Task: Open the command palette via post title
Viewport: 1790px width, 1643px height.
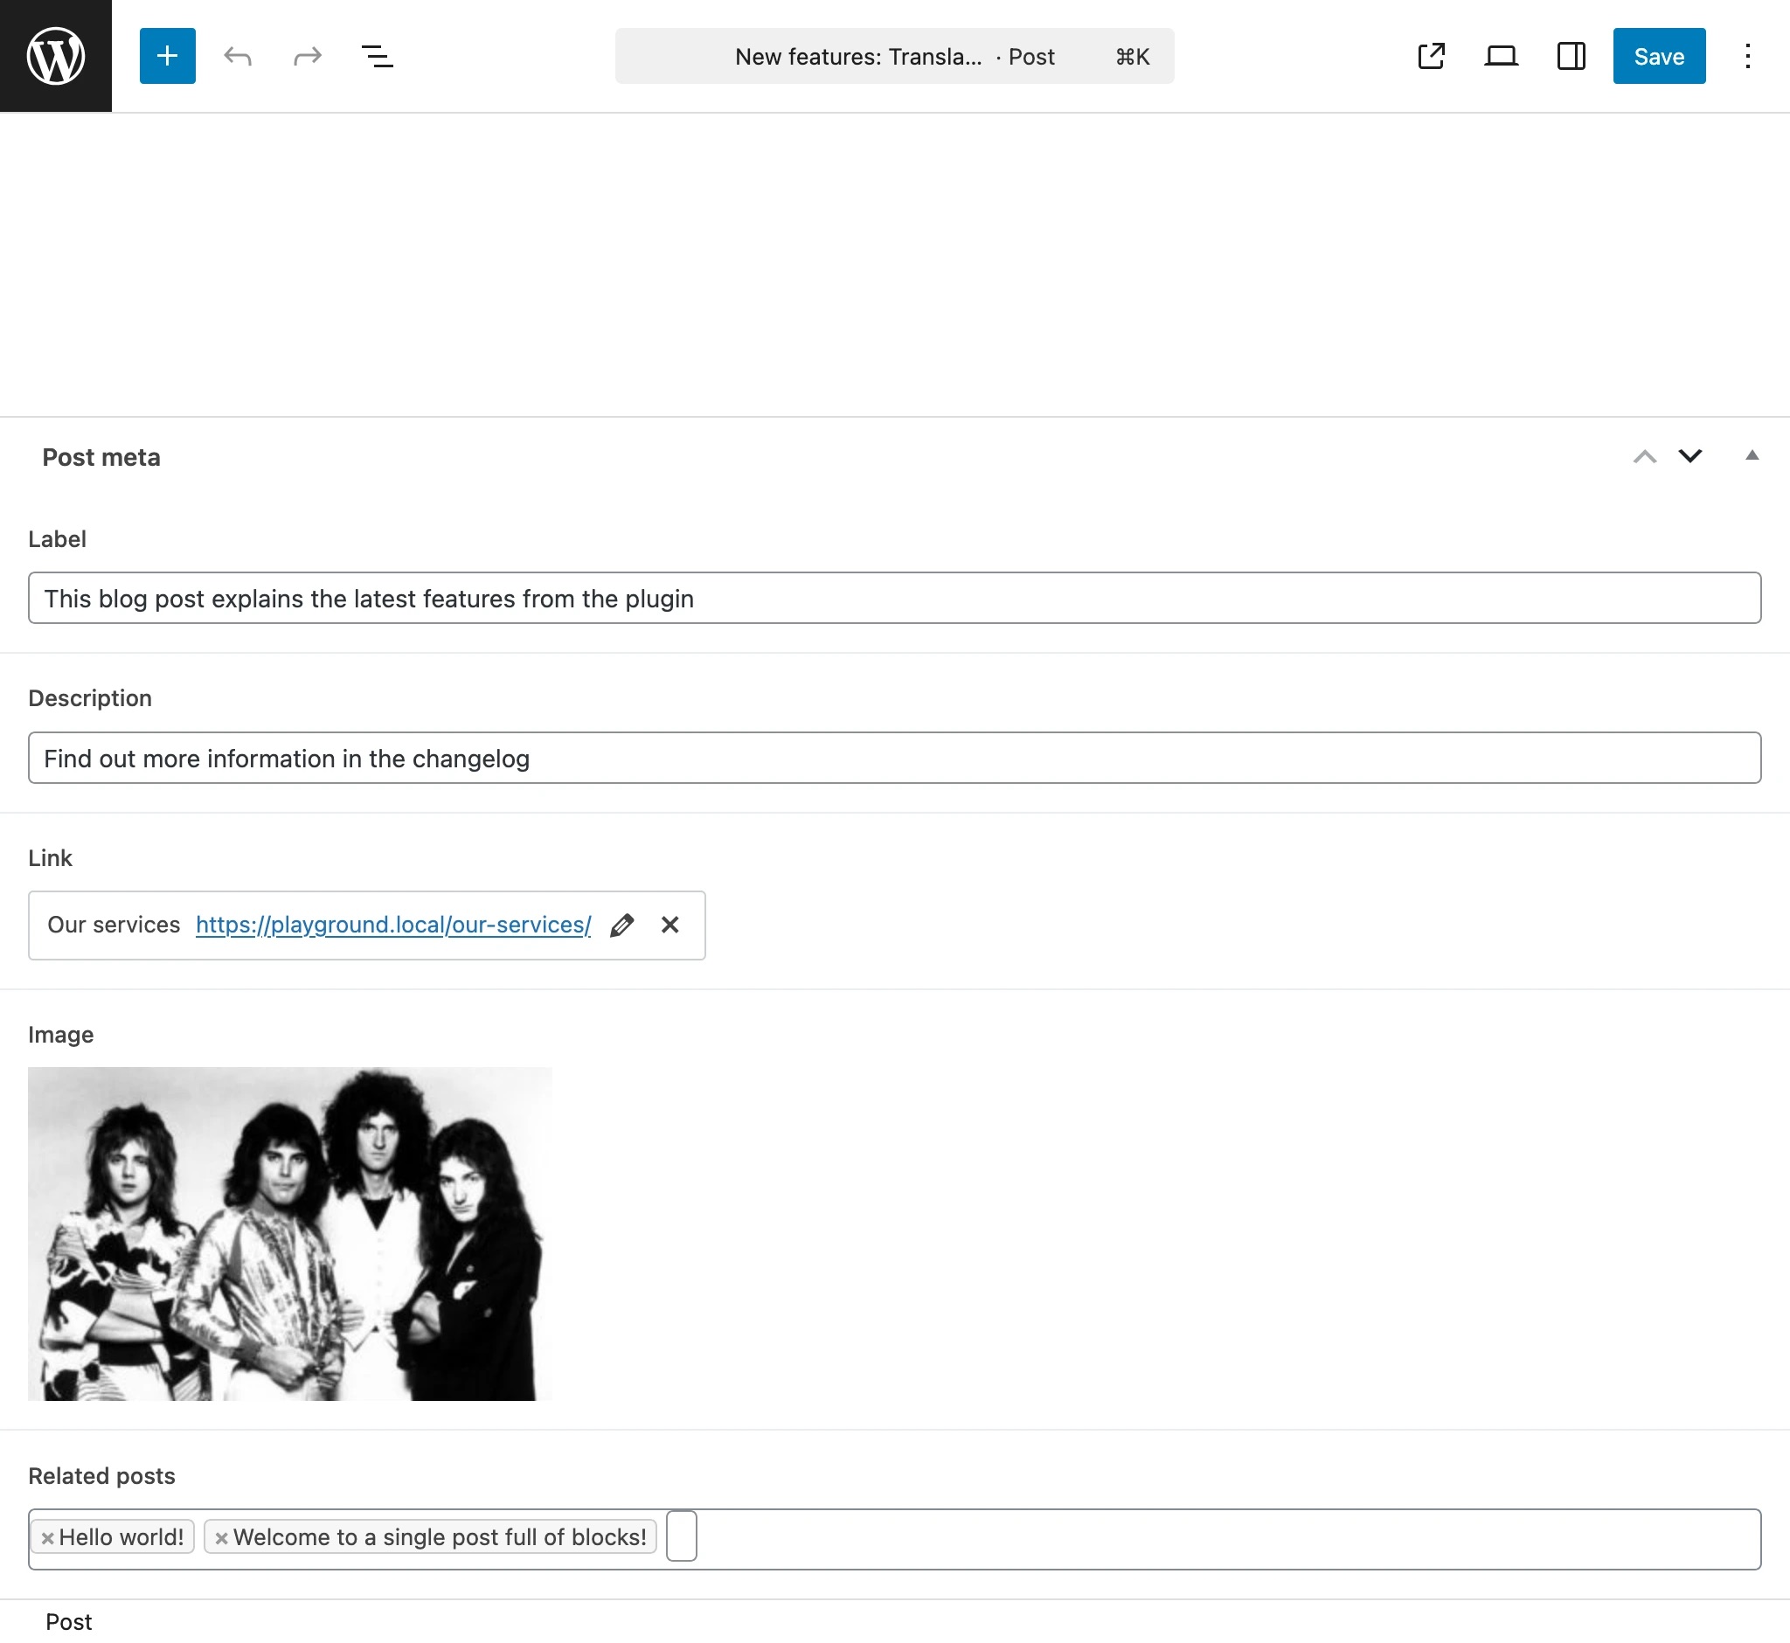Action: point(893,56)
